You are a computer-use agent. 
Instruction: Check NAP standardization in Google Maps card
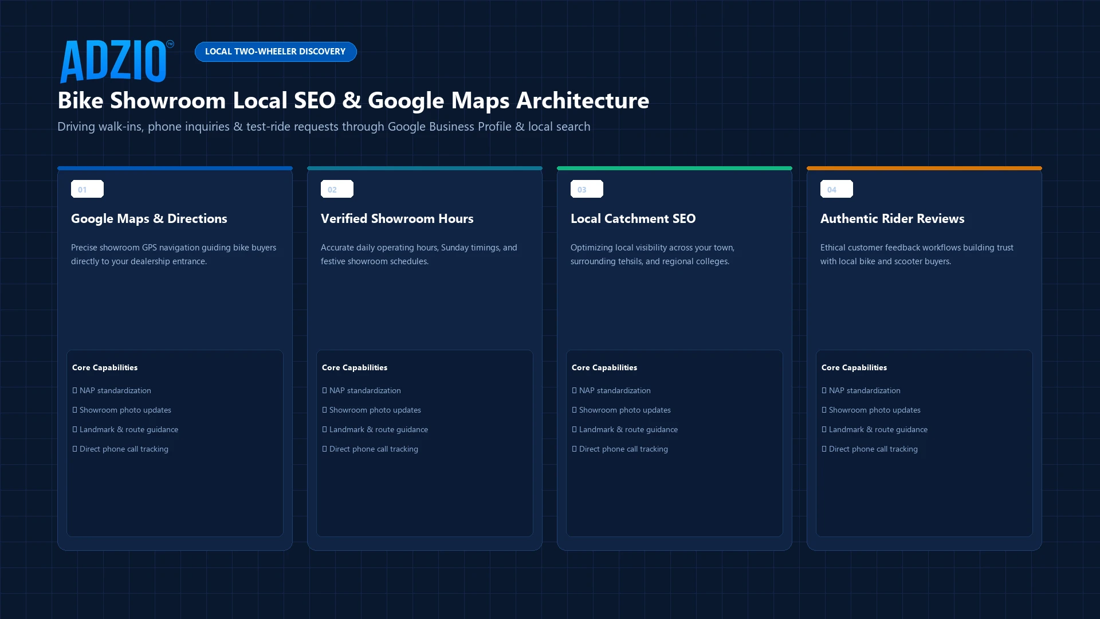(112, 390)
